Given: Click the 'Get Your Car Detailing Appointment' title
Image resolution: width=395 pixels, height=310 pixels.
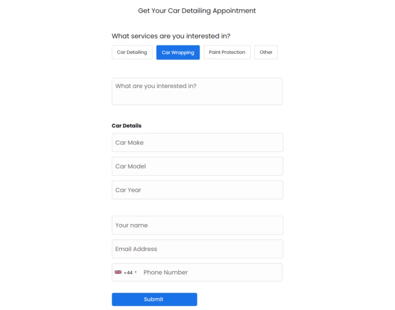Looking at the screenshot, I should coord(197,11).
